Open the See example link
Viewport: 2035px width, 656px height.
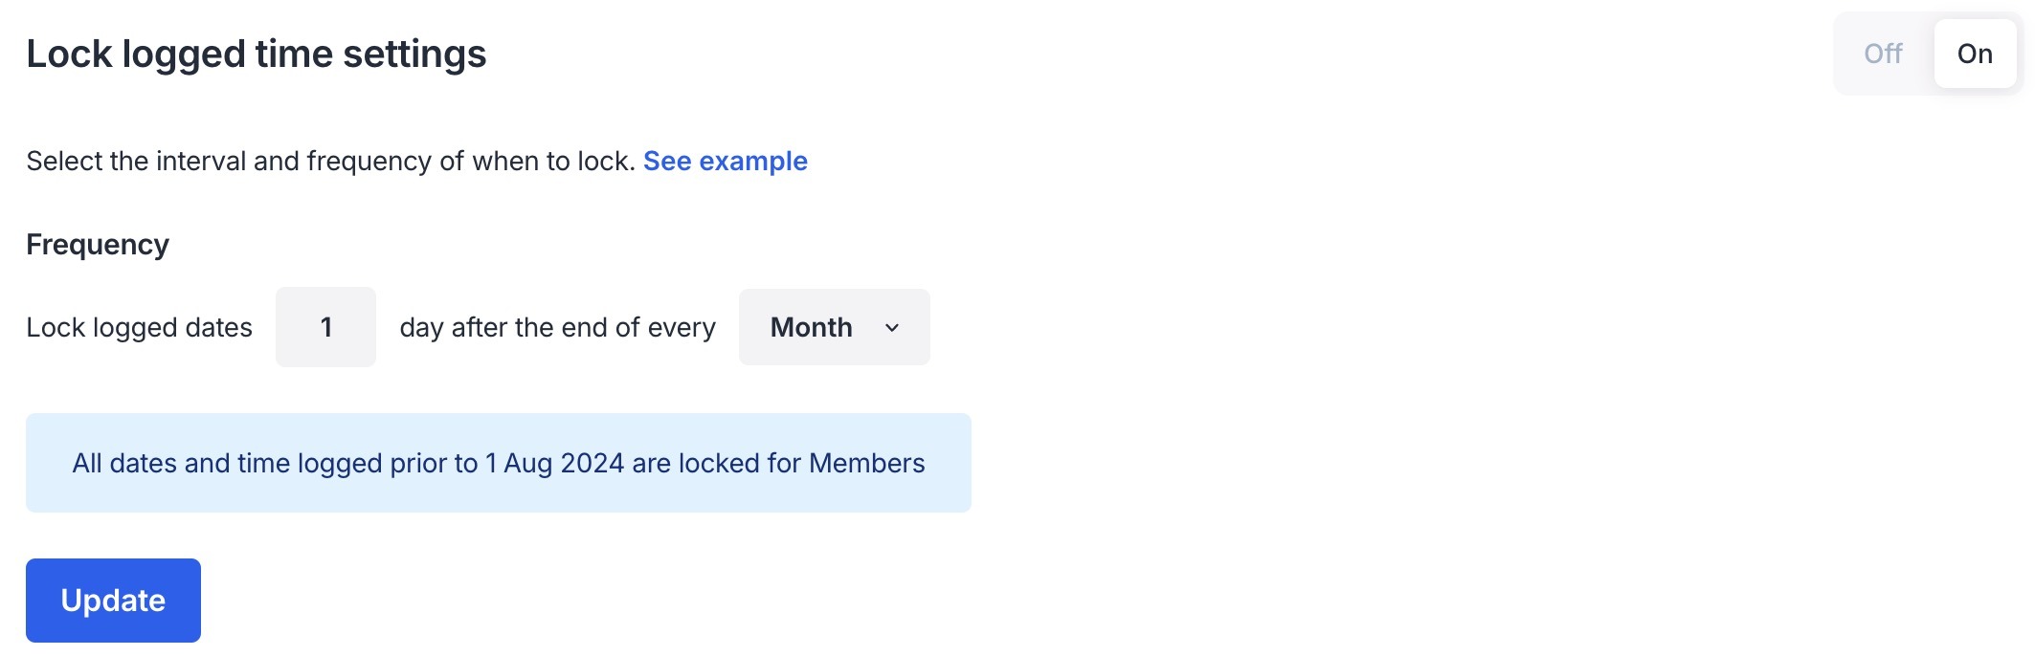coord(725,161)
